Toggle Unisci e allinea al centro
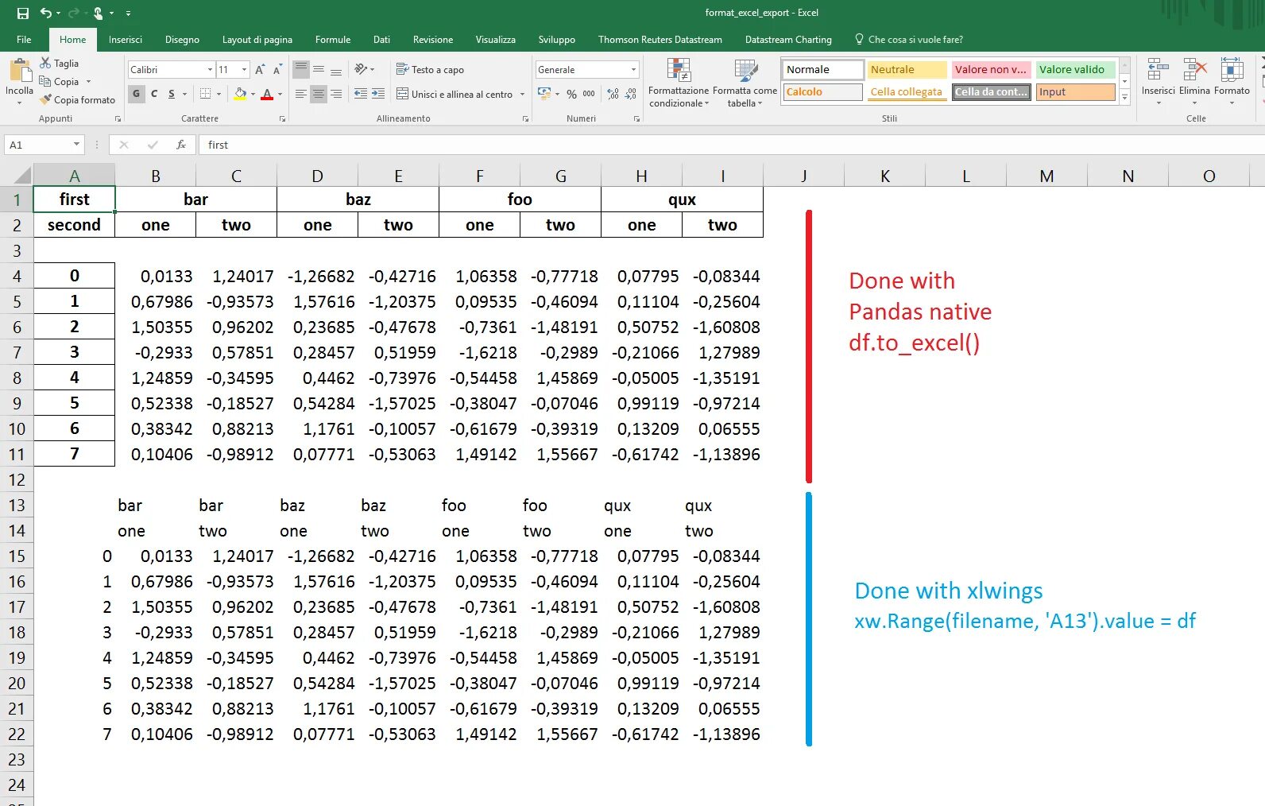Viewport: 1265px width, 806px height. coord(455,94)
